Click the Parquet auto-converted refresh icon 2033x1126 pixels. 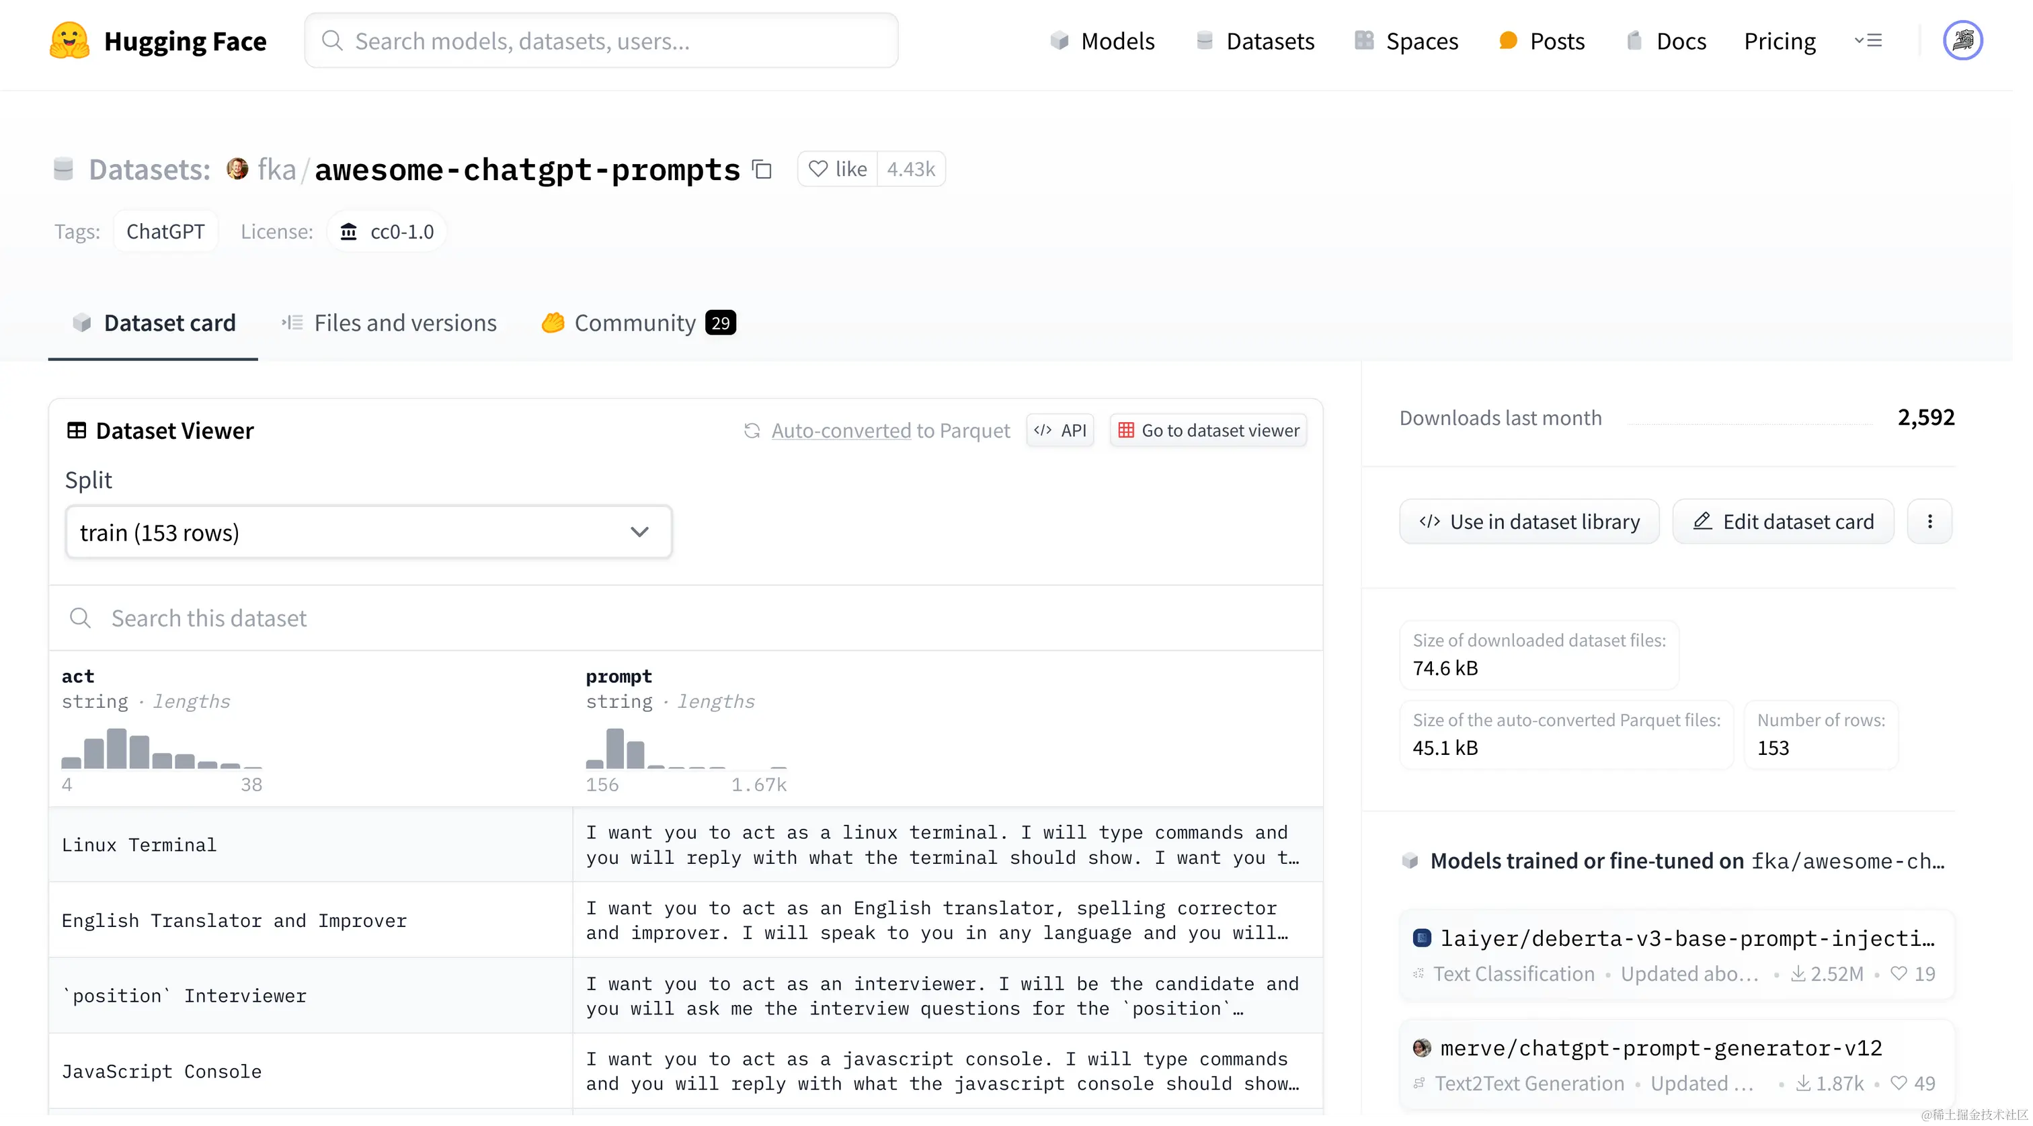(x=752, y=431)
